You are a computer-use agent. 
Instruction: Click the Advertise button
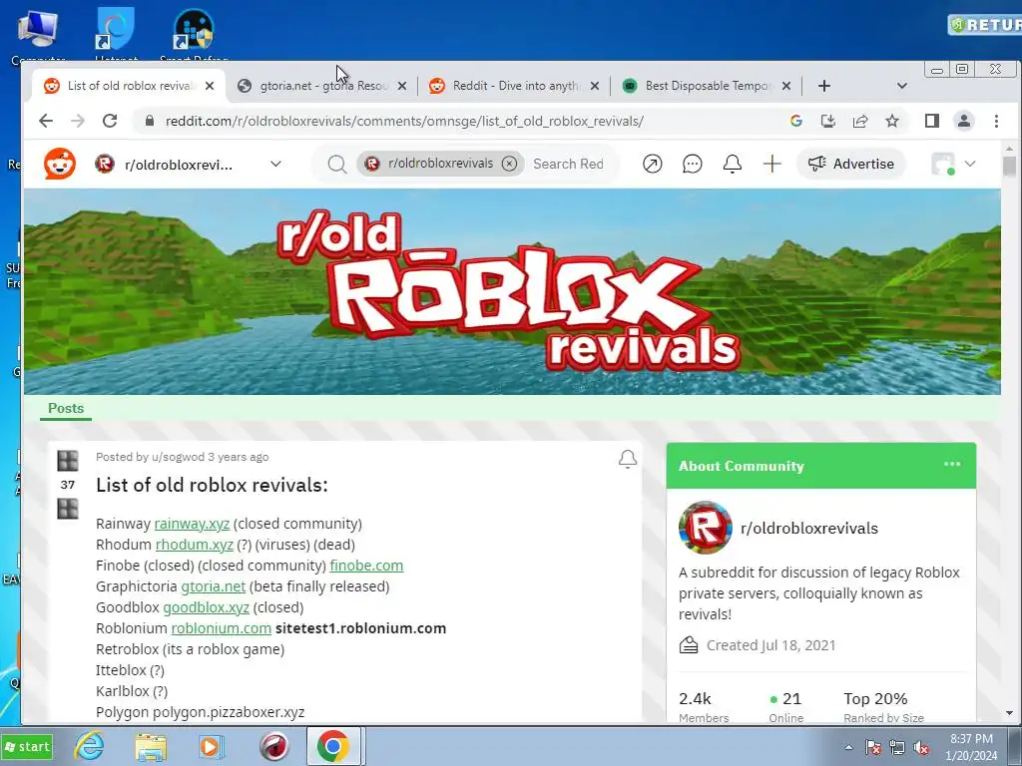click(x=851, y=164)
